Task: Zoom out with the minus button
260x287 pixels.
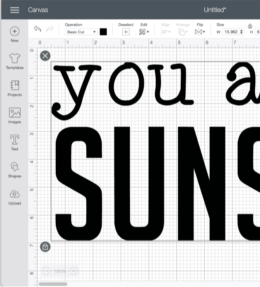Action: 46,271
